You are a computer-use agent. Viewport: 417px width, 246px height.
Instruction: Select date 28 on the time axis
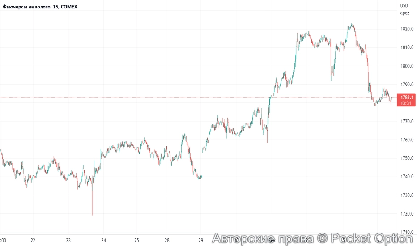point(166,240)
